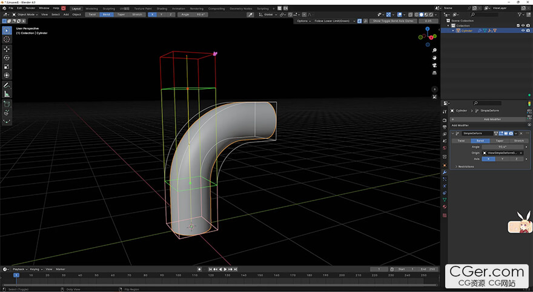This screenshot has width=533, height=292.
Task: Click the Add Modifier button
Action: pos(491,119)
